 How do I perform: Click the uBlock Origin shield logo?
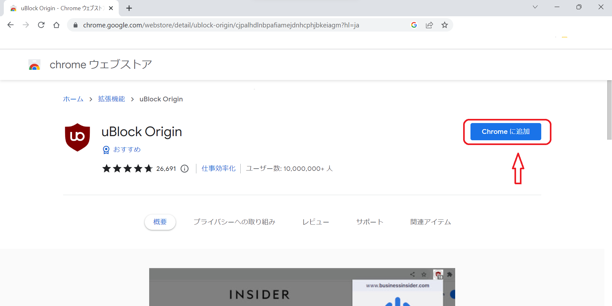(x=77, y=137)
